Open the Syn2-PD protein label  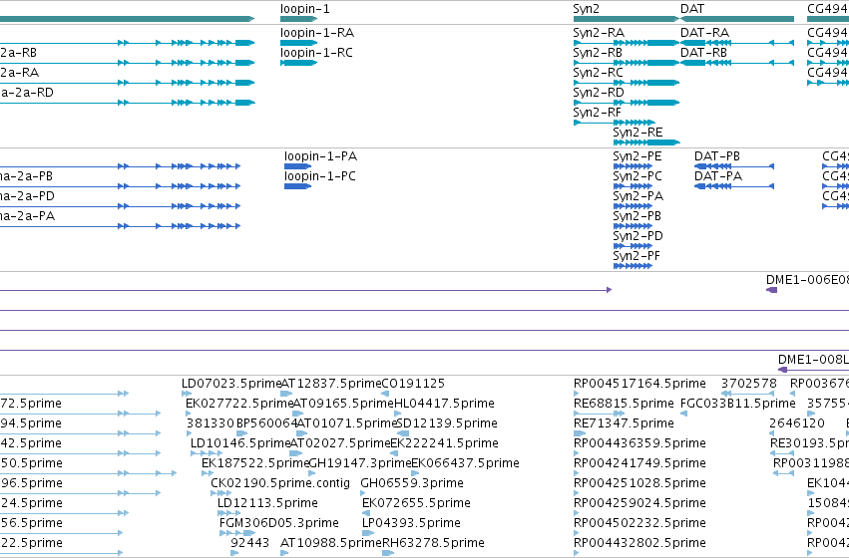[x=637, y=236]
